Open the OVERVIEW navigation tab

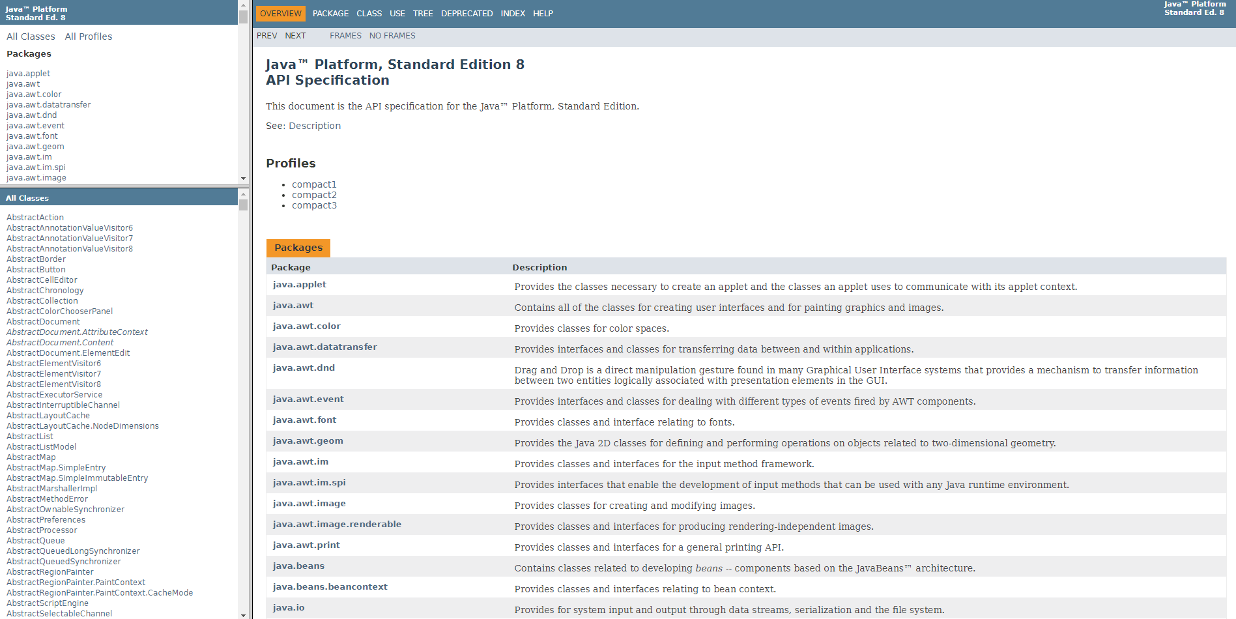pos(281,14)
